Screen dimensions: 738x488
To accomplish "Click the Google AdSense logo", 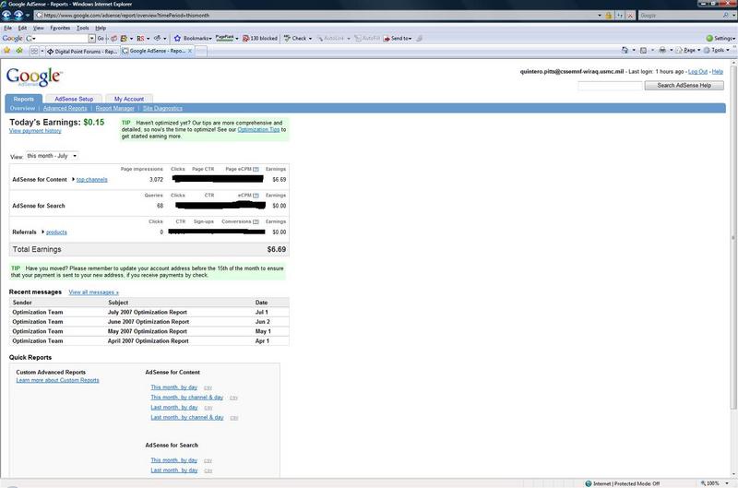I will pyautogui.click(x=34, y=77).
